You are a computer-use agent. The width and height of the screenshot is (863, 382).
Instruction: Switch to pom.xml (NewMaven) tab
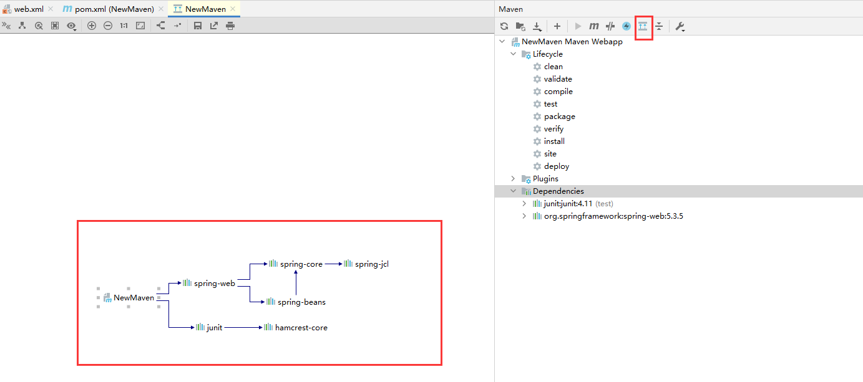108,9
